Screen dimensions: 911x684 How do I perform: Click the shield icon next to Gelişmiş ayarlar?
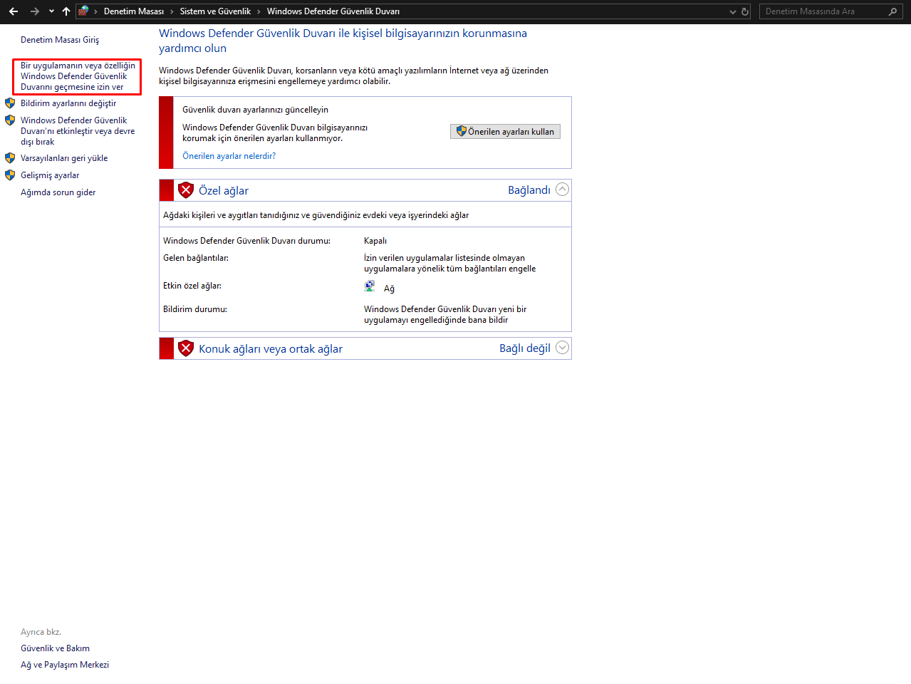(10, 175)
